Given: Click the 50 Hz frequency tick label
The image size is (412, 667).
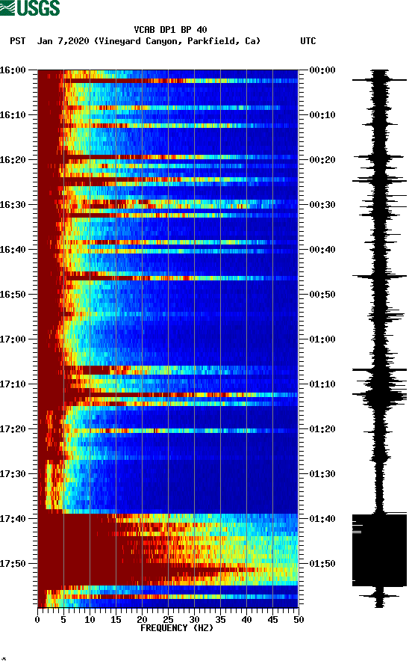Looking at the screenshot, I should tap(299, 620).
